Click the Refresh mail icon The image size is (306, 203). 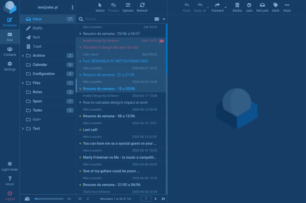(x=142, y=7)
